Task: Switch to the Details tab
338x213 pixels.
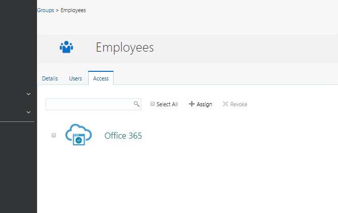Action: point(50,78)
